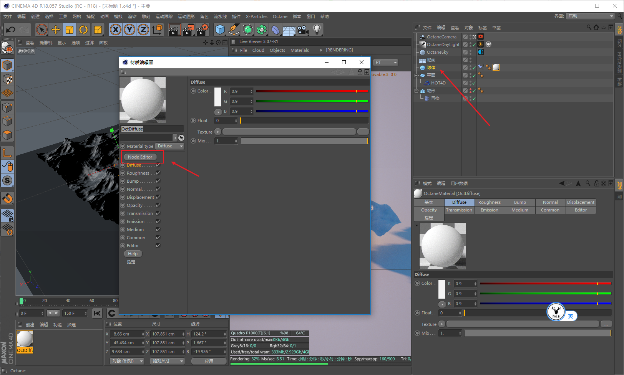Open the Octane menu in the menu bar
This screenshot has width=624, height=375.
[280, 17]
